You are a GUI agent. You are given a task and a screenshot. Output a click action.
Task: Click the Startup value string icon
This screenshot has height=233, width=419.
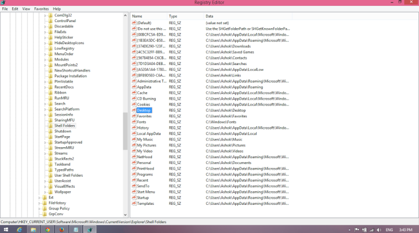pos(134,197)
